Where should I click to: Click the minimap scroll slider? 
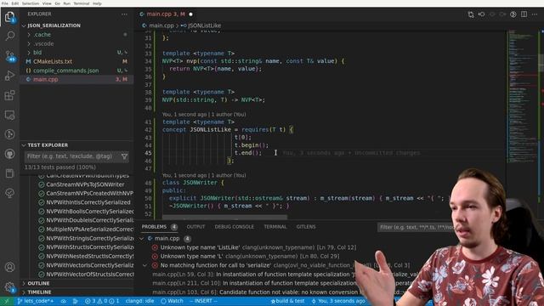[x=541, y=63]
